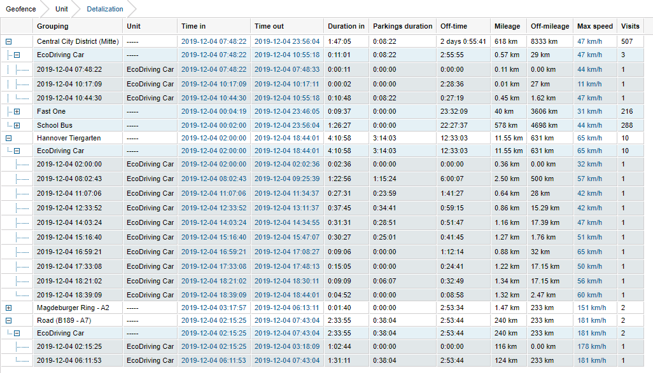The image size is (653, 373).
Task: Open the time out link 2019-12-04 09:25:39
Action: pos(287,179)
